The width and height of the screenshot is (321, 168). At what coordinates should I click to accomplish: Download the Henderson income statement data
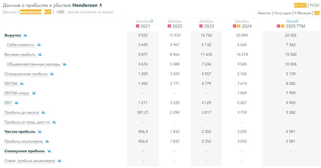pos(101,5)
